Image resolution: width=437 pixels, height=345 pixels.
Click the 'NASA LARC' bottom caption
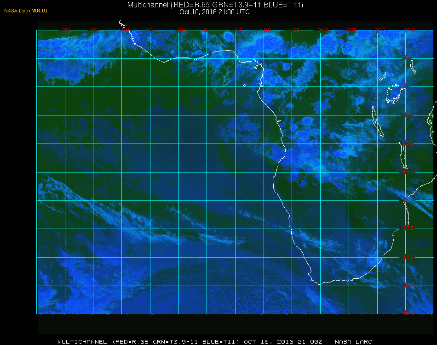[353, 342]
